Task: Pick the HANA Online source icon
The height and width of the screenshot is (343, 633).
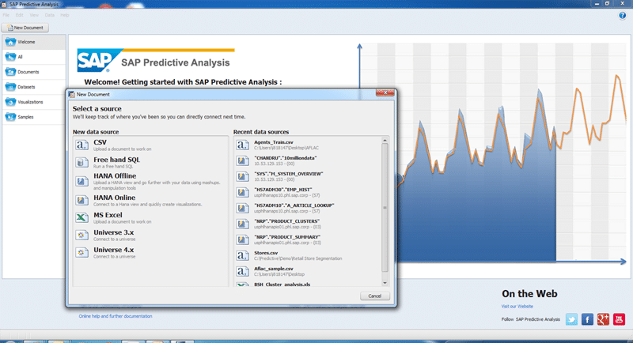Action: tap(81, 200)
